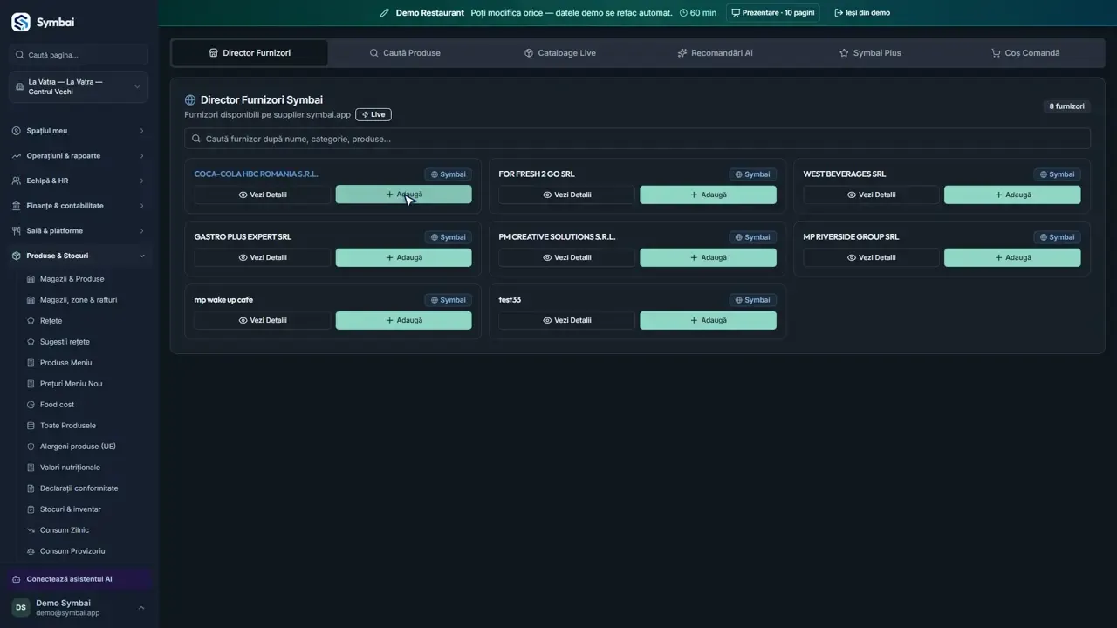Collapse the Produse & Stocuri section
The image size is (1117, 628).
[79, 256]
